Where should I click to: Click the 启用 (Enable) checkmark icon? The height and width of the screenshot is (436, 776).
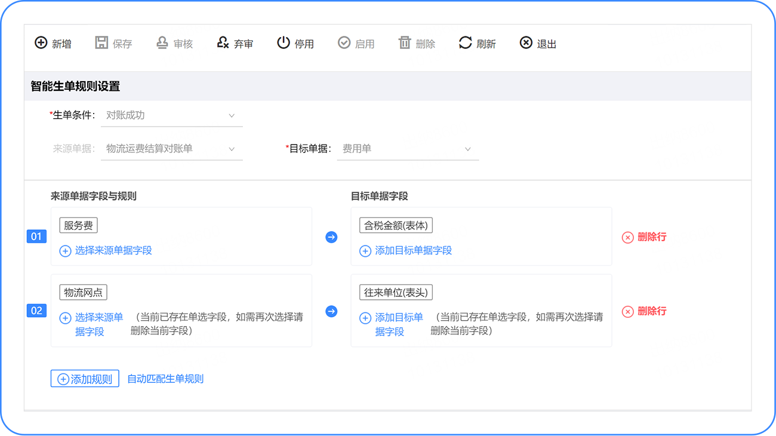click(344, 43)
